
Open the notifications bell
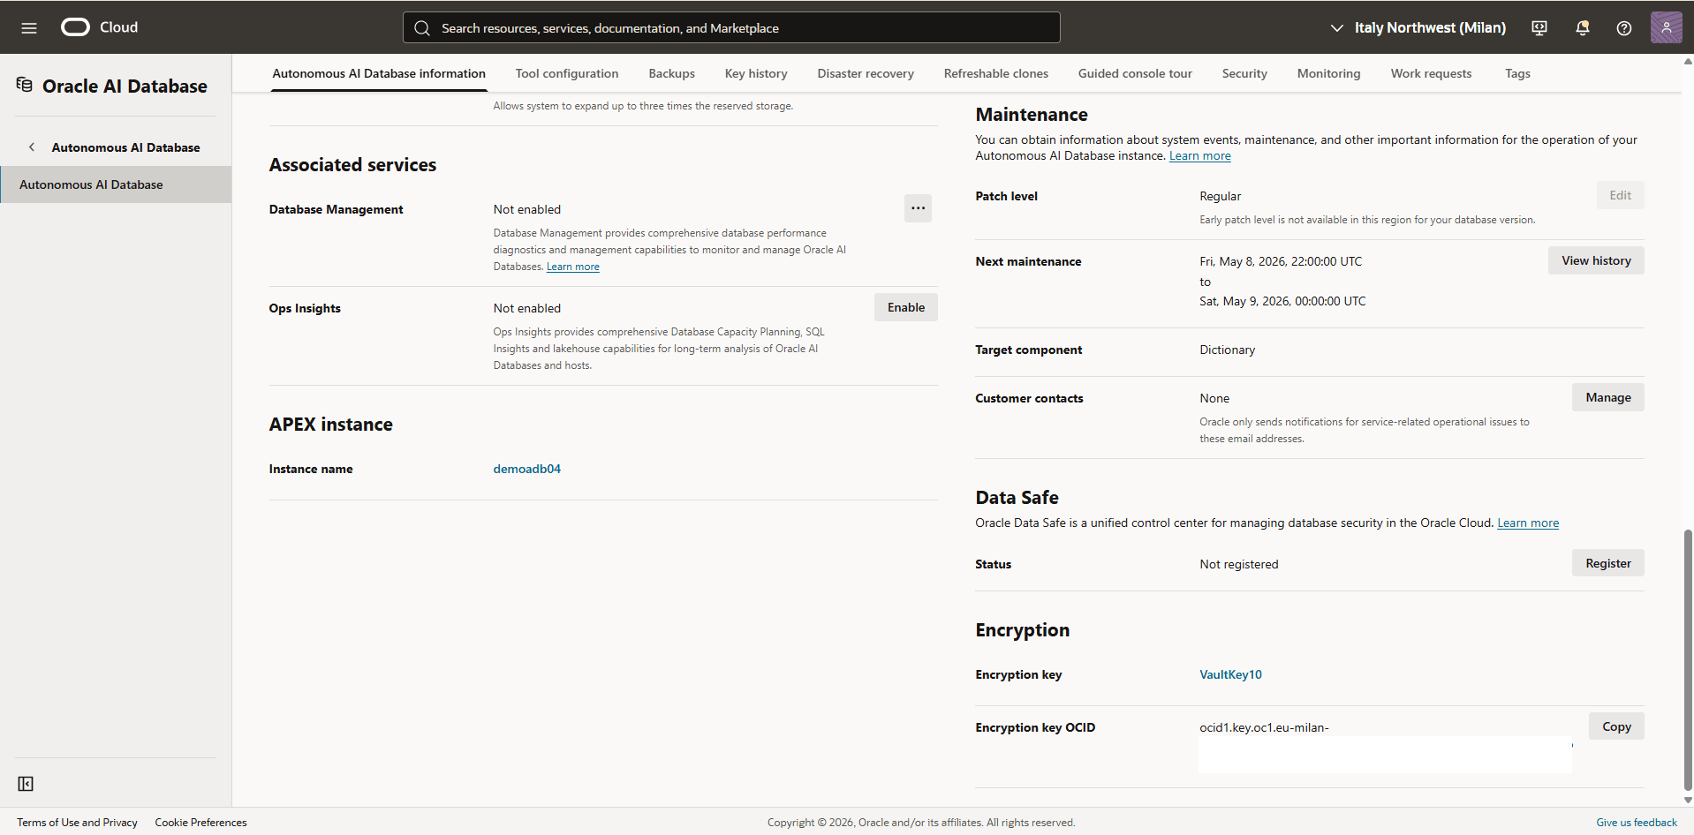click(1582, 28)
